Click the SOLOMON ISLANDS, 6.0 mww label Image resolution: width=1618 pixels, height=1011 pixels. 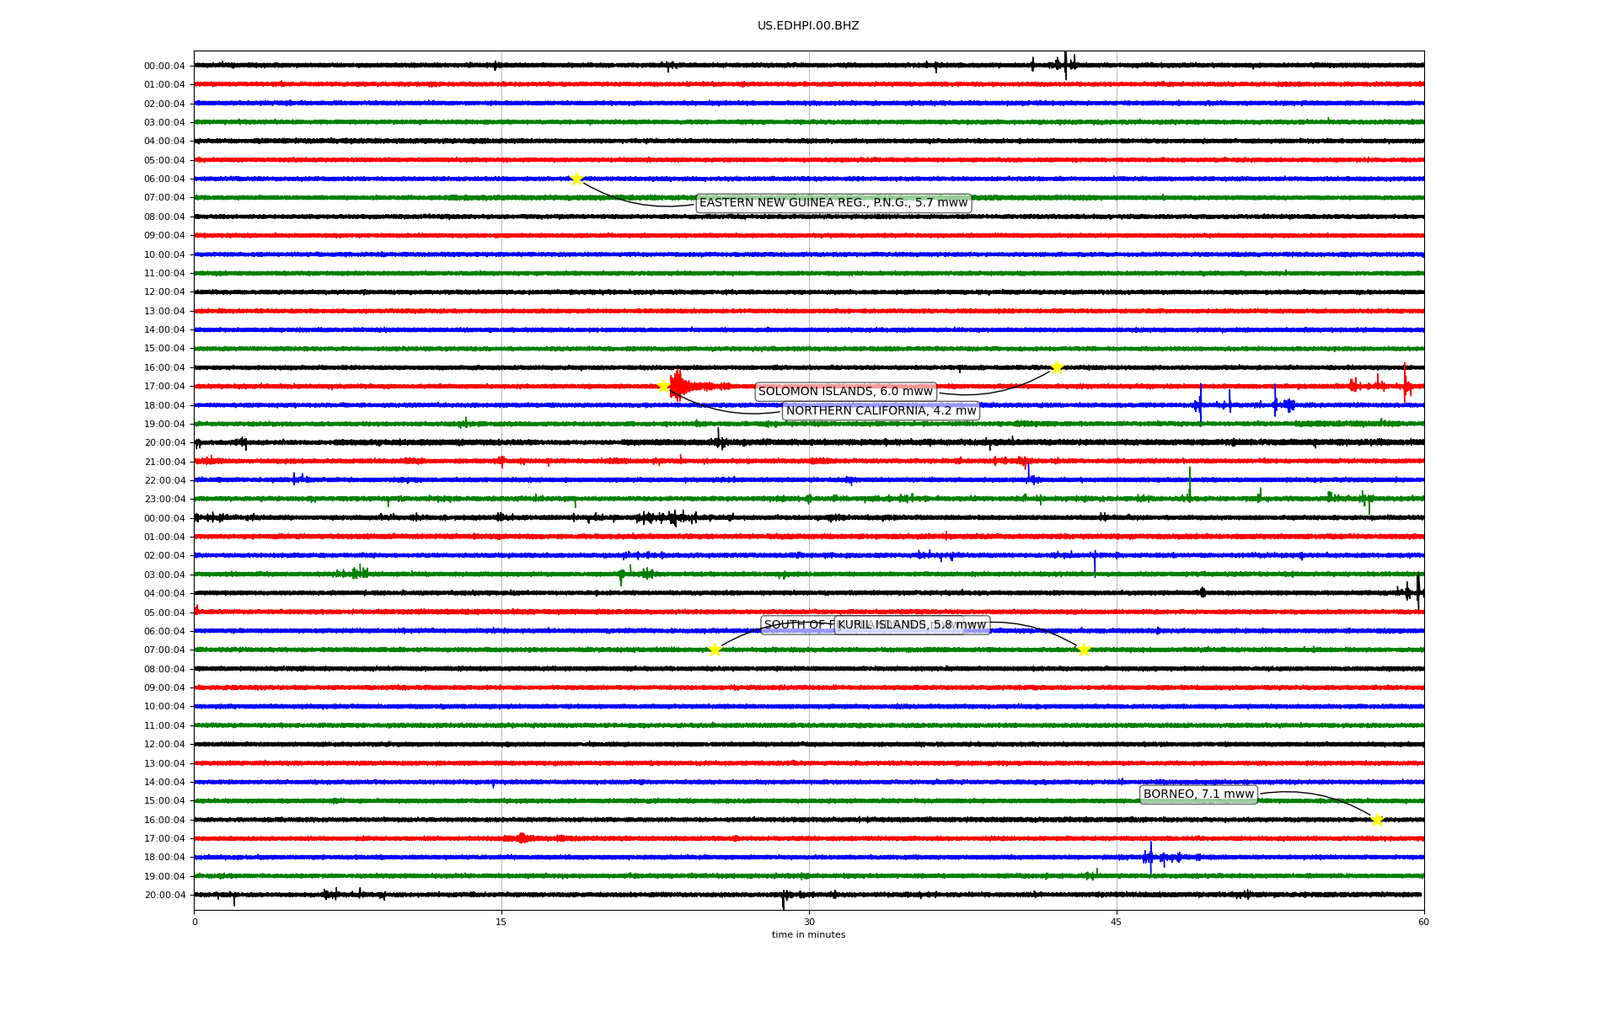(845, 392)
